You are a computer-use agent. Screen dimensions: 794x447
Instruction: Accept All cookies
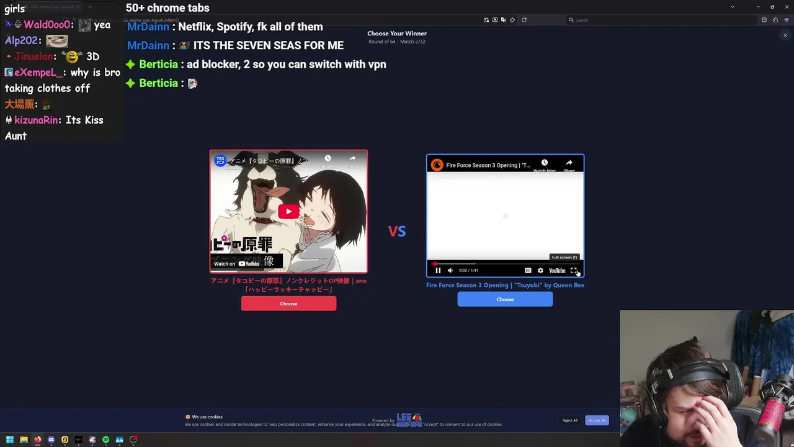pyautogui.click(x=597, y=420)
